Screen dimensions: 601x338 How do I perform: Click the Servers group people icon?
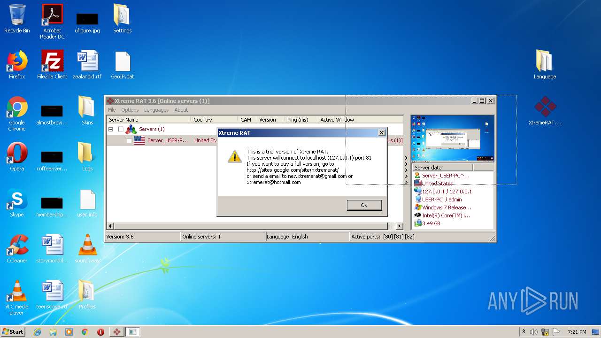coord(131,129)
